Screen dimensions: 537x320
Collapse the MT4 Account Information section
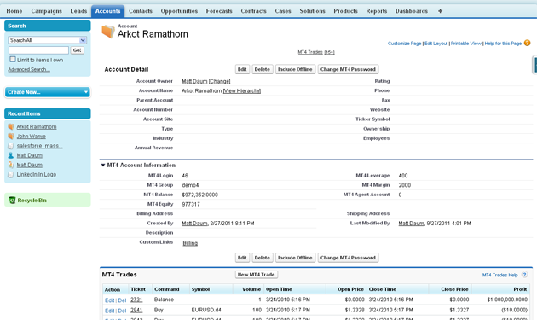click(x=103, y=166)
